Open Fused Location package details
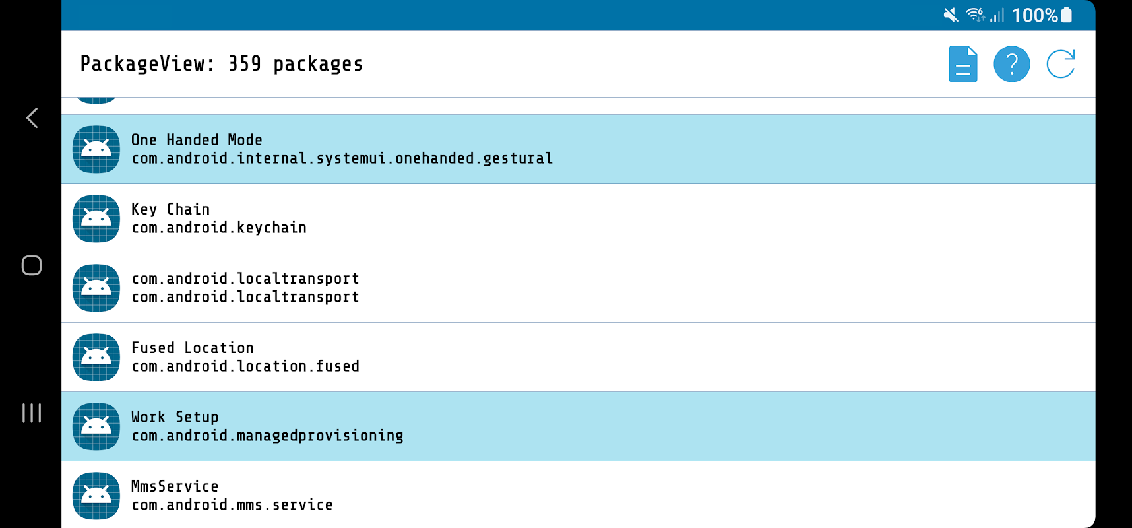This screenshot has width=1132, height=528. pos(594,357)
